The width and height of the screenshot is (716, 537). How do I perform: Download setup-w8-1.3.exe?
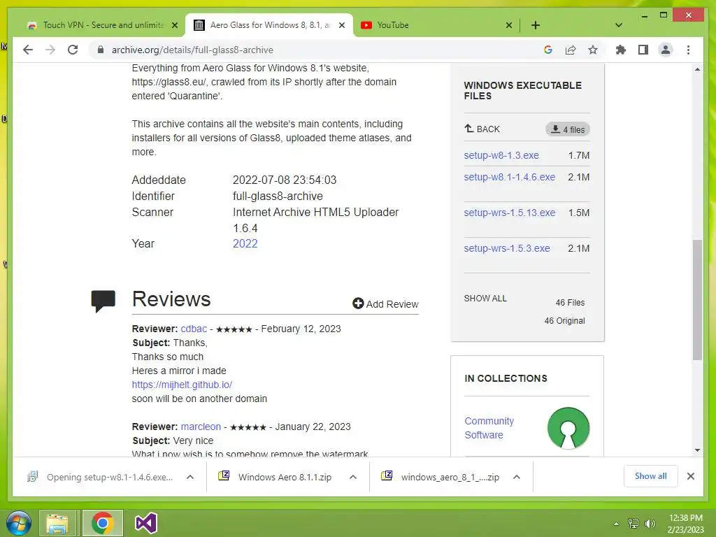[501, 155]
